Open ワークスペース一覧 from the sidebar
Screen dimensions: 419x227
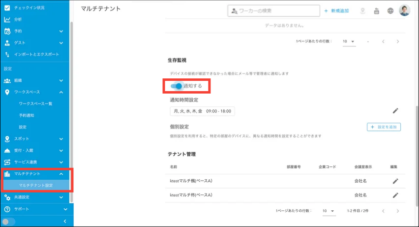click(x=35, y=103)
